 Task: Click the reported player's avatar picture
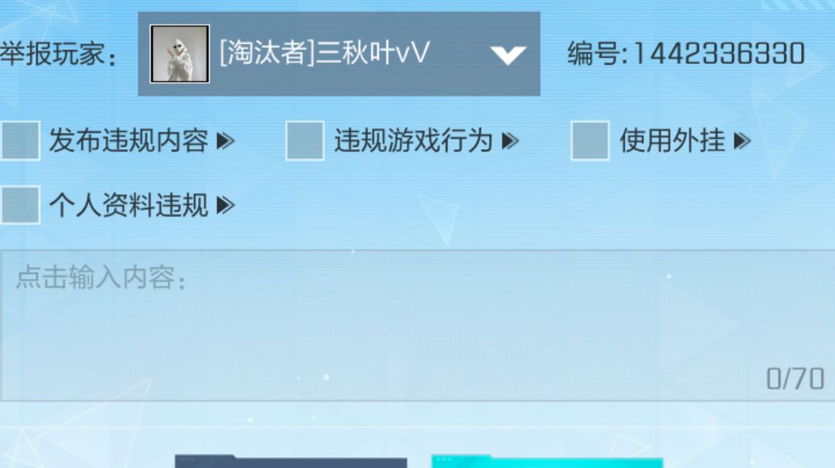pyautogui.click(x=179, y=54)
